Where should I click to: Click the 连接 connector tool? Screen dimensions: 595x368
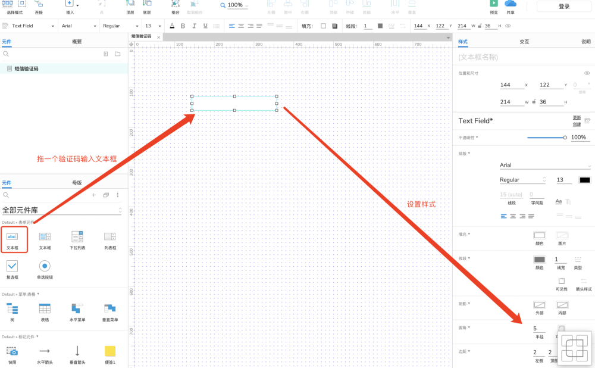[39, 7]
